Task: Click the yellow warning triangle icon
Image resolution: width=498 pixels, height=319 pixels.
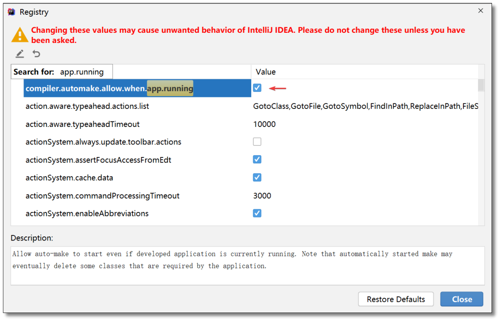Action: (19, 35)
